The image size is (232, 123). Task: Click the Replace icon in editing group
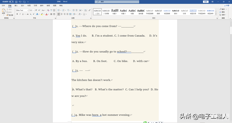tap(222, 12)
